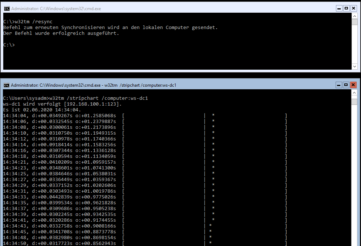Click the 14:34:14 stripchart output row
Screen dimensions: 361x246
145,145
